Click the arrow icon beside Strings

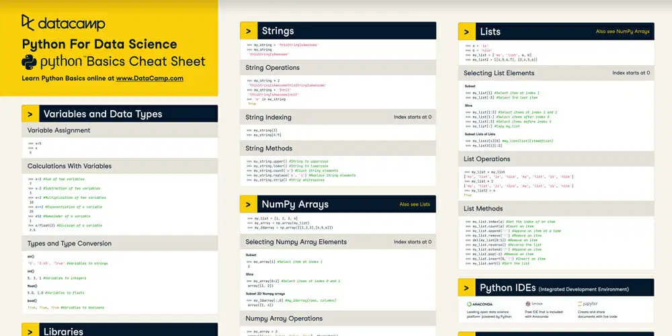click(248, 31)
